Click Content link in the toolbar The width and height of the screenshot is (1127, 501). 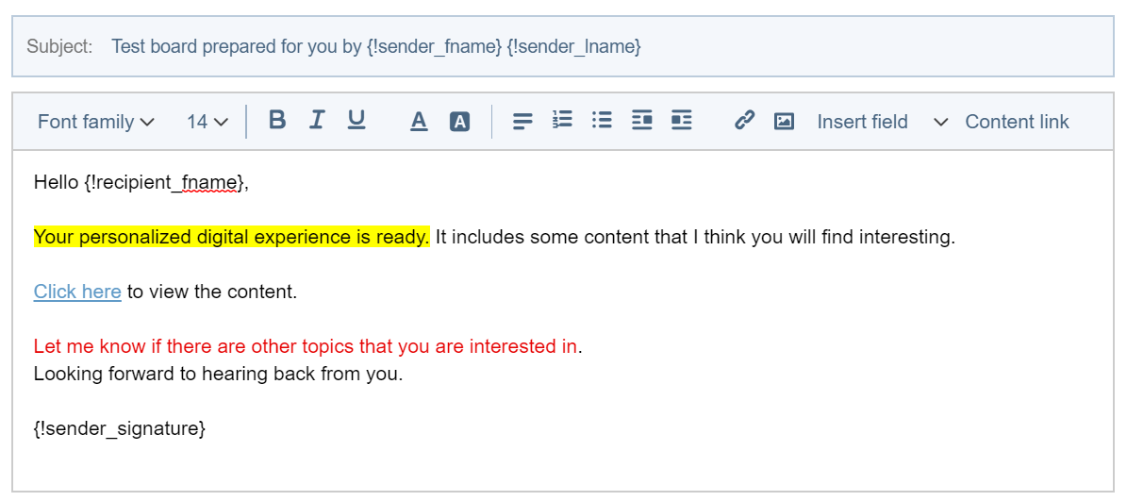click(x=1017, y=122)
